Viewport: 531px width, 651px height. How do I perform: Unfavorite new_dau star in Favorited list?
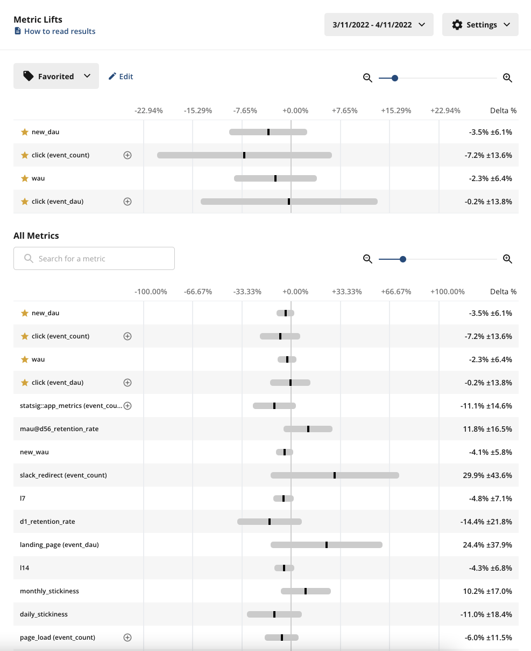click(x=24, y=131)
